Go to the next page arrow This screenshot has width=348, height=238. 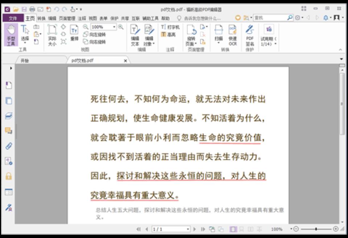point(195,229)
